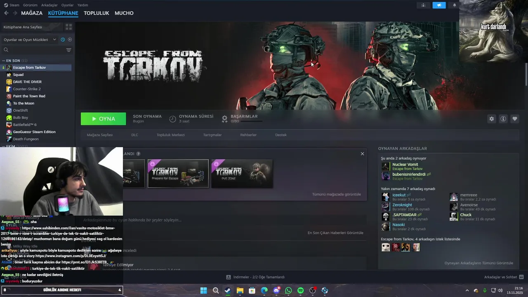Open Discord from taskbar
The width and height of the screenshot is (528, 297).
(276, 290)
